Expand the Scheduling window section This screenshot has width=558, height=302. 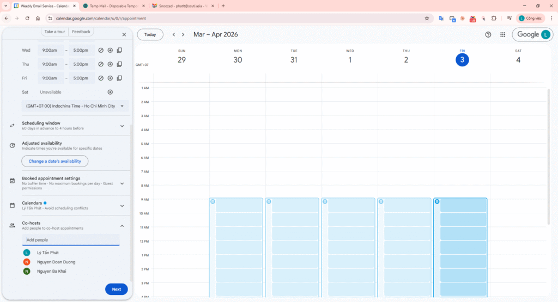[x=122, y=126]
